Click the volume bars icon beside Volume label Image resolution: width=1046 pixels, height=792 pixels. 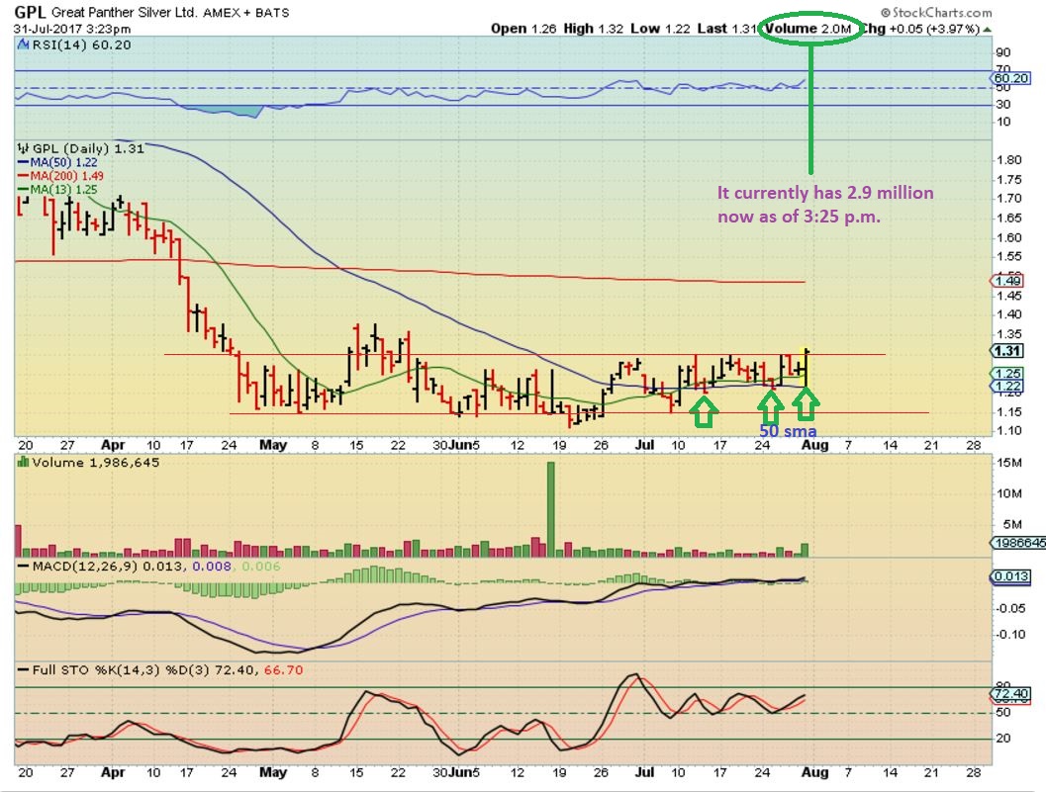[x=24, y=462]
